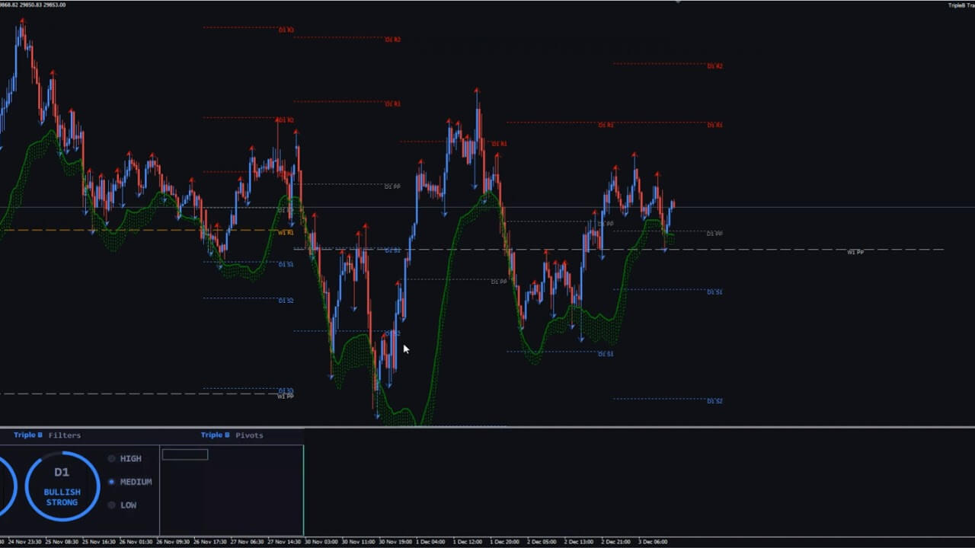Screen dimensions: 975x548
Task: Click the rightmost D1 S2 pivot label
Action: 714,401
